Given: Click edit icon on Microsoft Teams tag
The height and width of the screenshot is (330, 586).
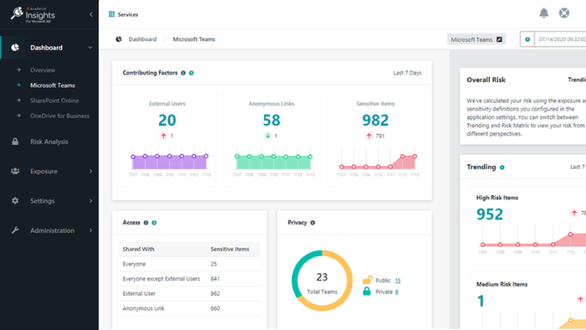Looking at the screenshot, I should (x=499, y=39).
